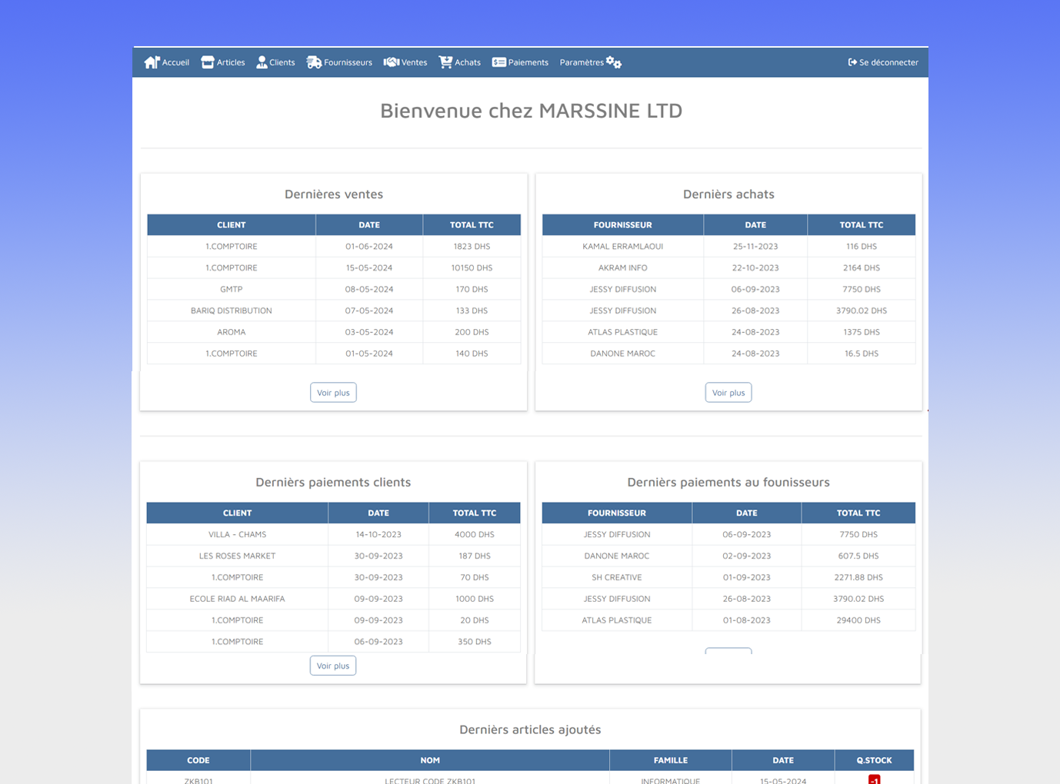Click the Accueil home icon

coord(152,62)
